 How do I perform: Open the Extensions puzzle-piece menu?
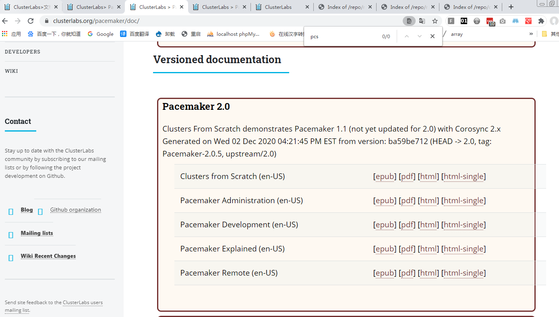click(x=541, y=21)
